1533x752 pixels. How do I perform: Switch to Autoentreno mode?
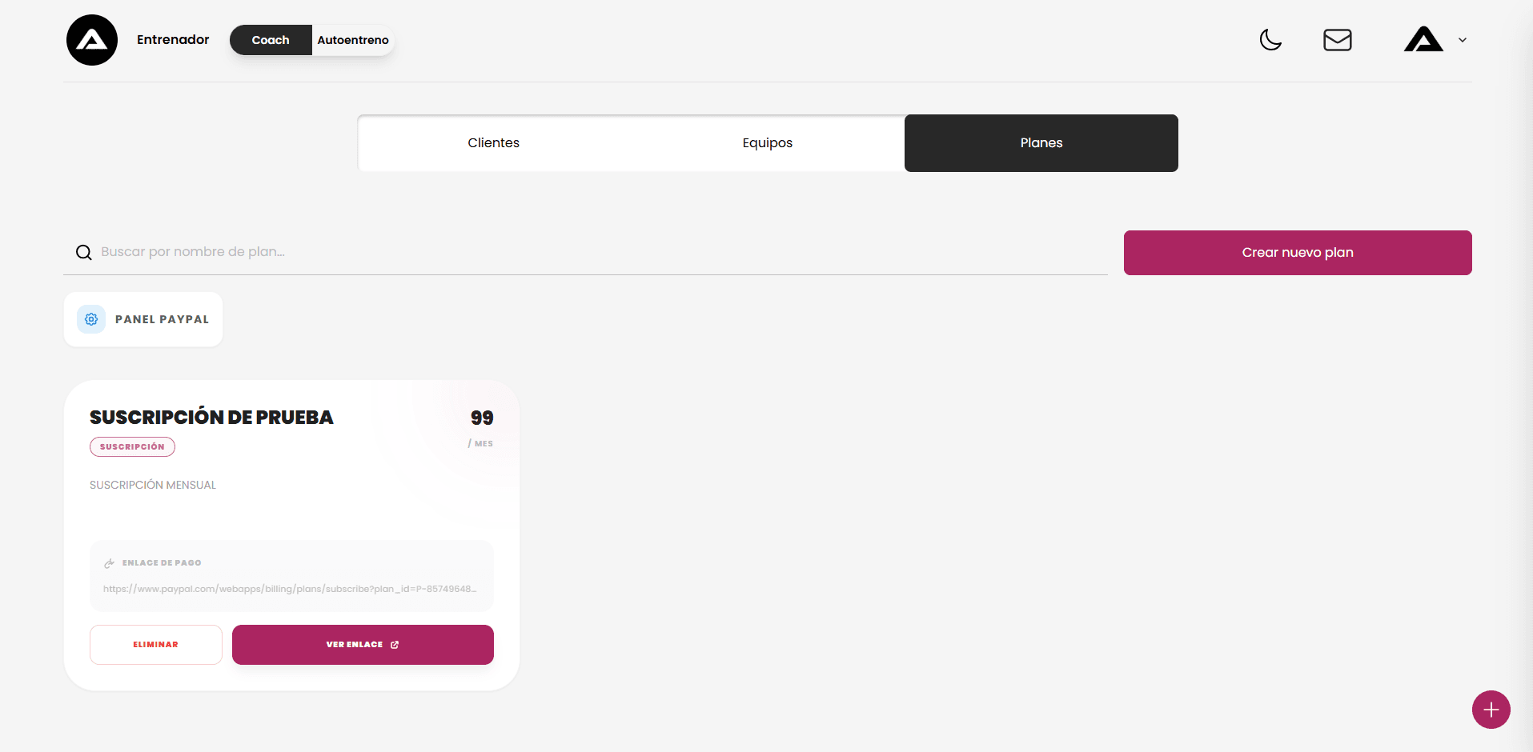click(353, 40)
